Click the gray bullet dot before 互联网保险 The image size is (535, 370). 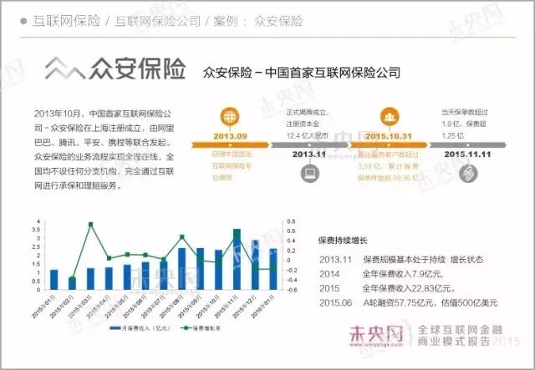pos(23,21)
